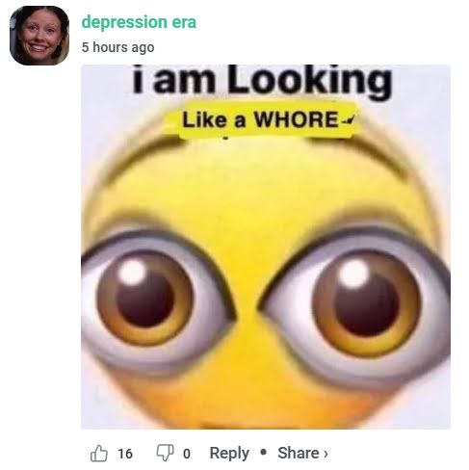Dislike the comment with thumbs-down icon
The width and height of the screenshot is (469, 470).
click(165, 453)
